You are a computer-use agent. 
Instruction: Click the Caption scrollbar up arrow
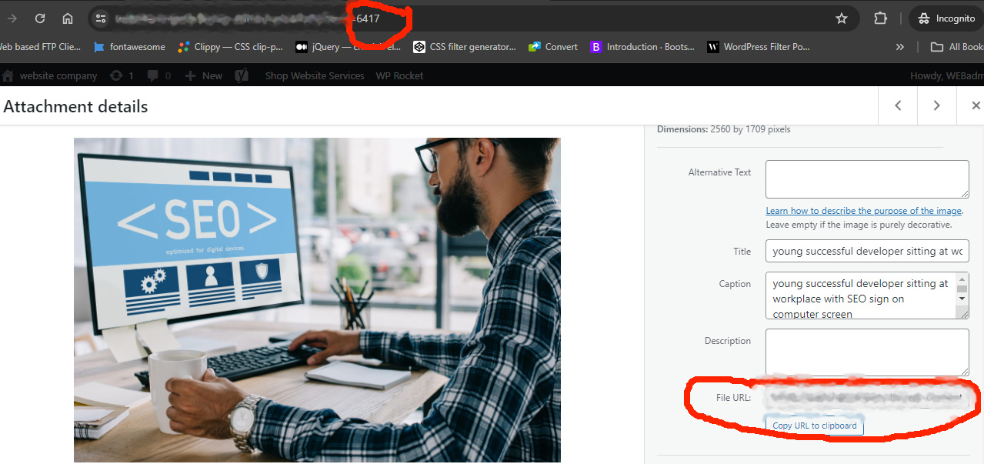click(x=962, y=279)
